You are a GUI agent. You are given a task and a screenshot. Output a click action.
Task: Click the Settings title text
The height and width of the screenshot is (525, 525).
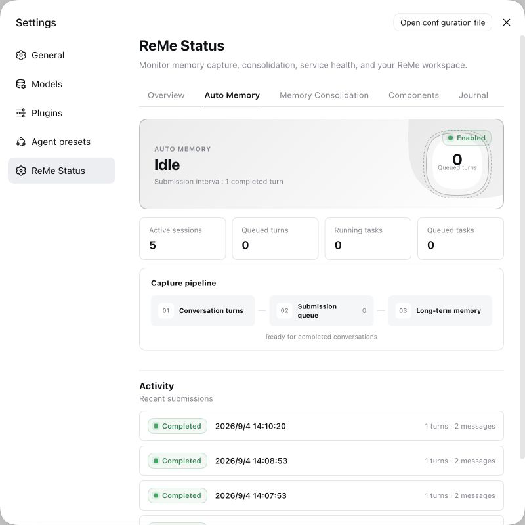[36, 23]
